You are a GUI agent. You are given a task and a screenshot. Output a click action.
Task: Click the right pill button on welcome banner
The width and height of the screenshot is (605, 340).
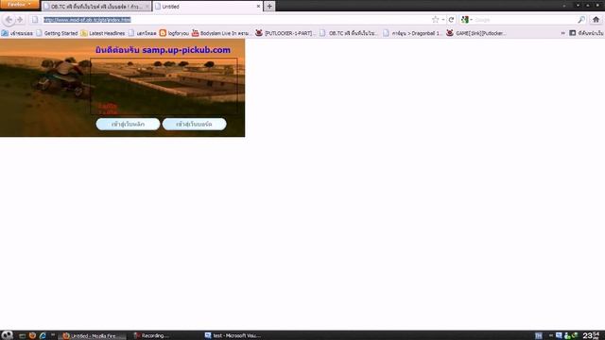194,124
